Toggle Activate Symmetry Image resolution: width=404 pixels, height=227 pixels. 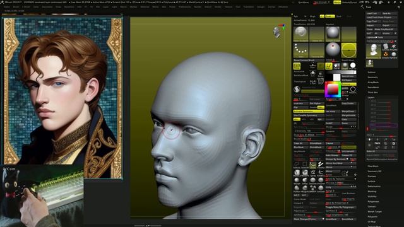tap(309, 112)
